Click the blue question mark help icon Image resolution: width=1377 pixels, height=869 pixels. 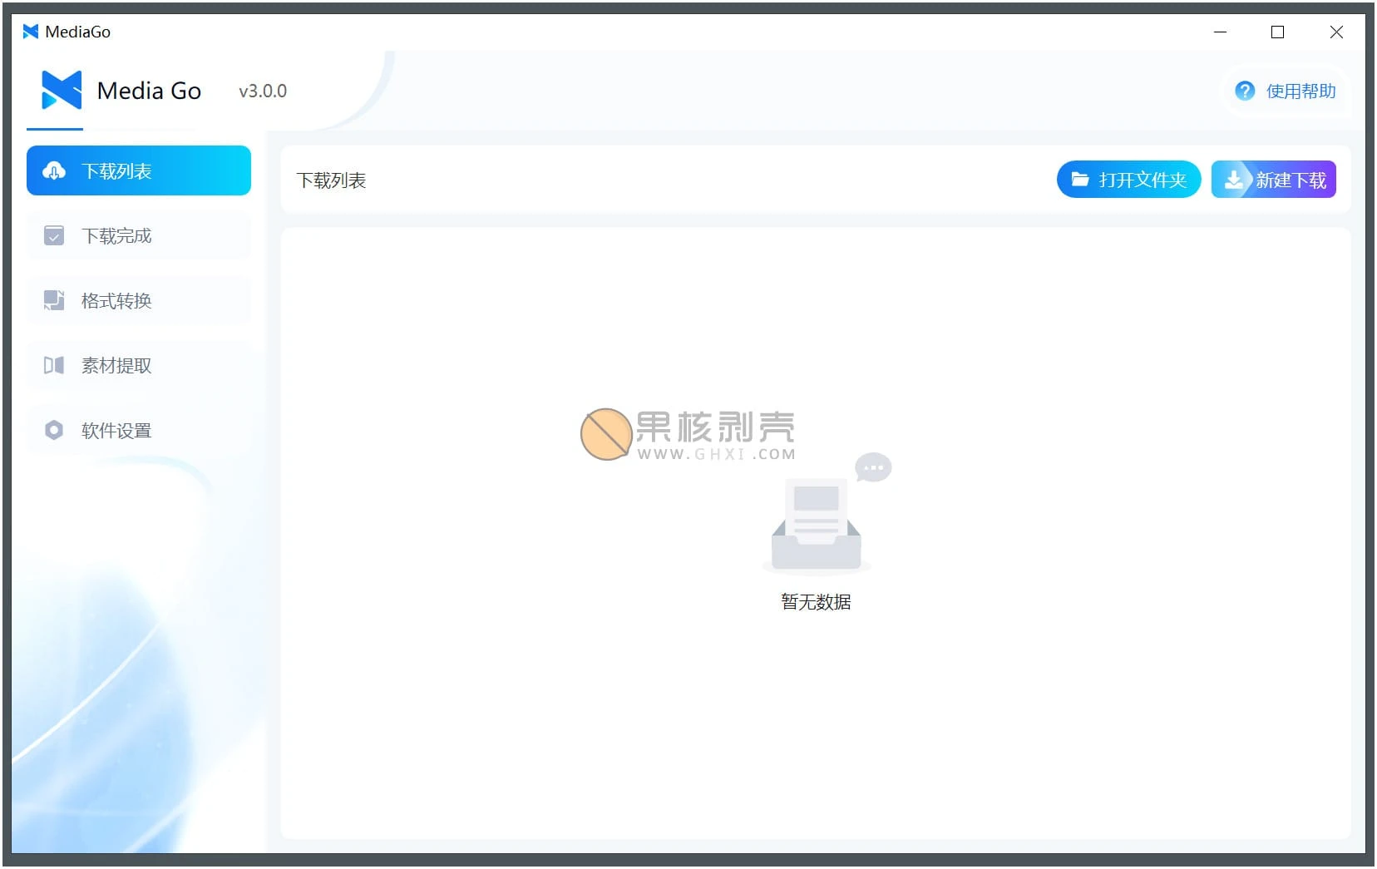[1244, 91]
